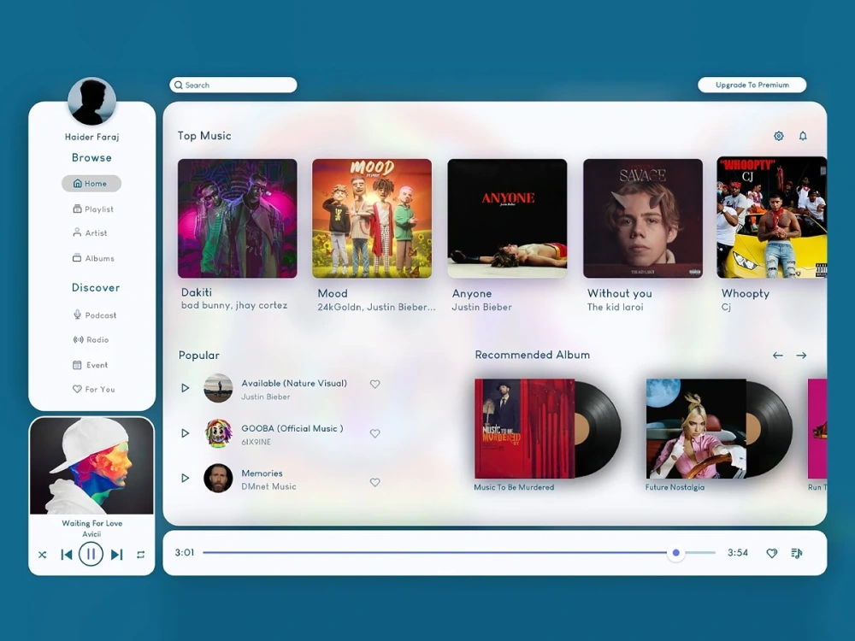The height and width of the screenshot is (641, 855).
Task: Favorite the playing song in bottom bar
Action: tap(771, 553)
